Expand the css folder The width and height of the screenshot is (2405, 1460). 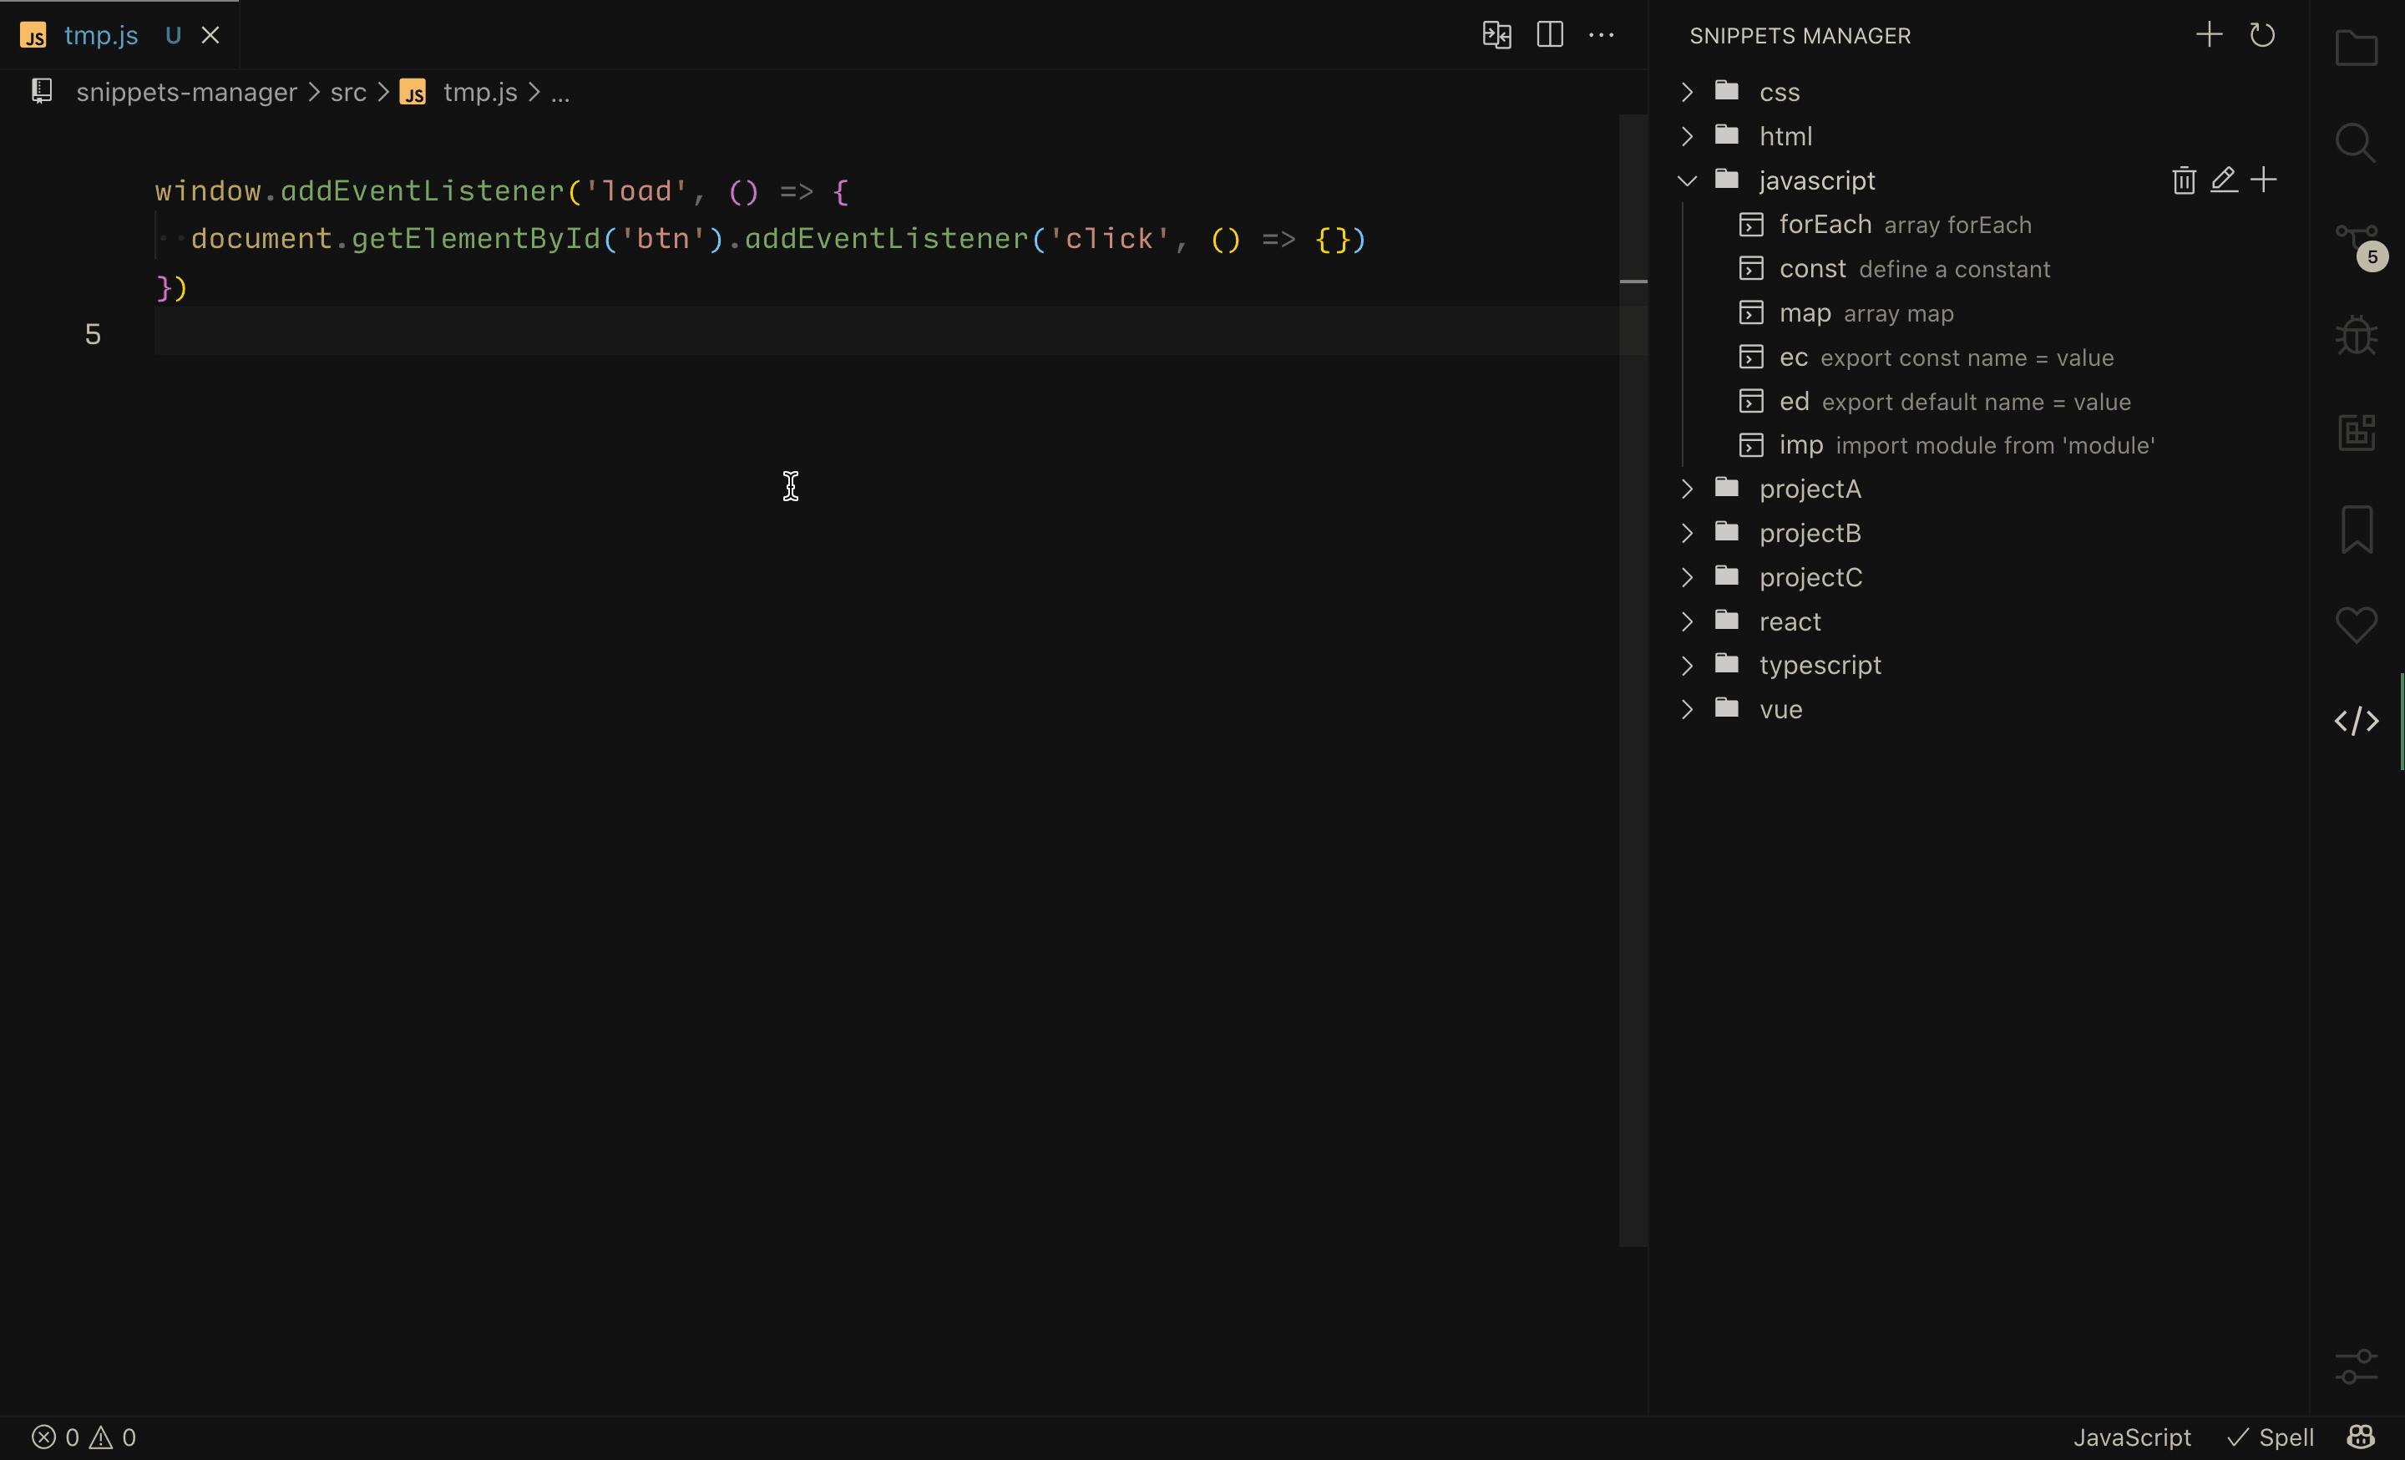[1687, 92]
